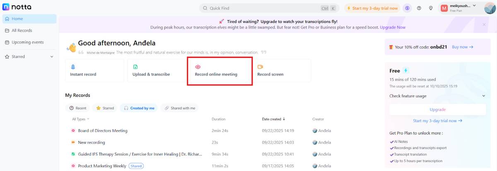497x171 pixels.
Task: Open the account profile dropdown
Action: (x=474, y=6)
